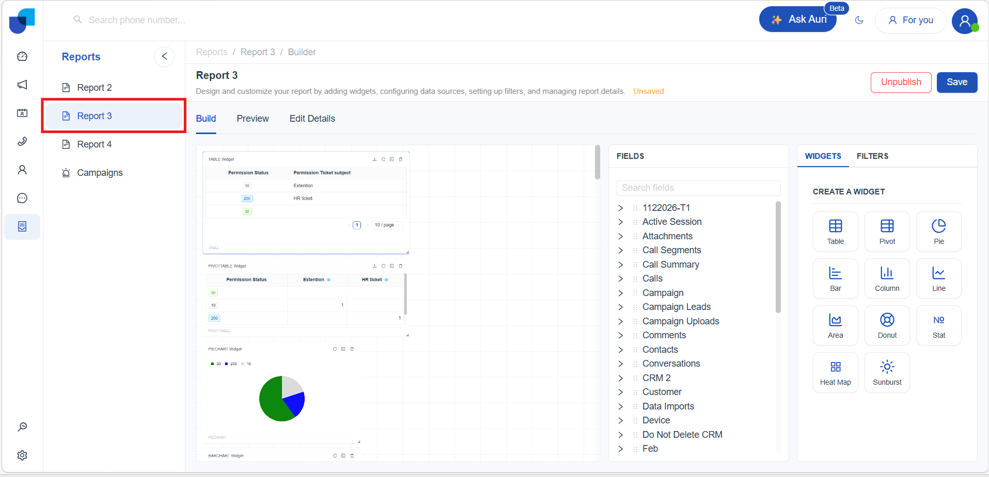
Task: Expand the Contacts field group
Action: point(621,350)
